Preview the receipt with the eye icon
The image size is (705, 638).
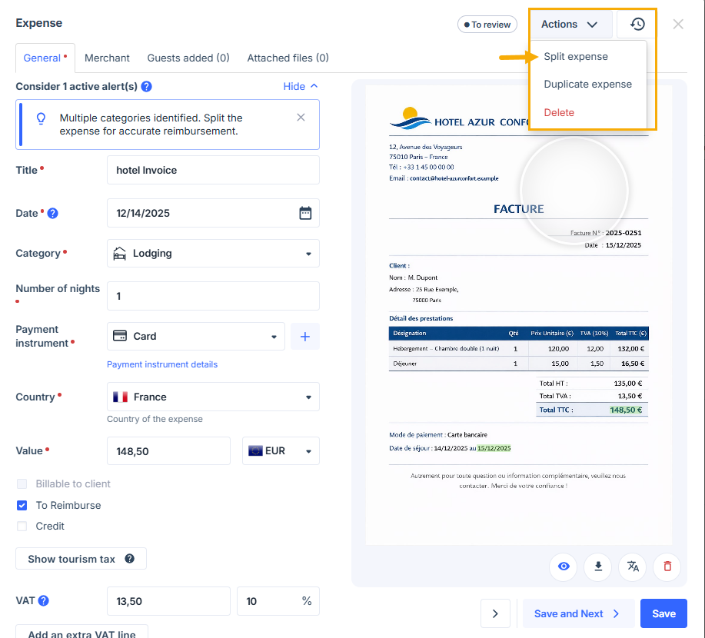(x=564, y=567)
